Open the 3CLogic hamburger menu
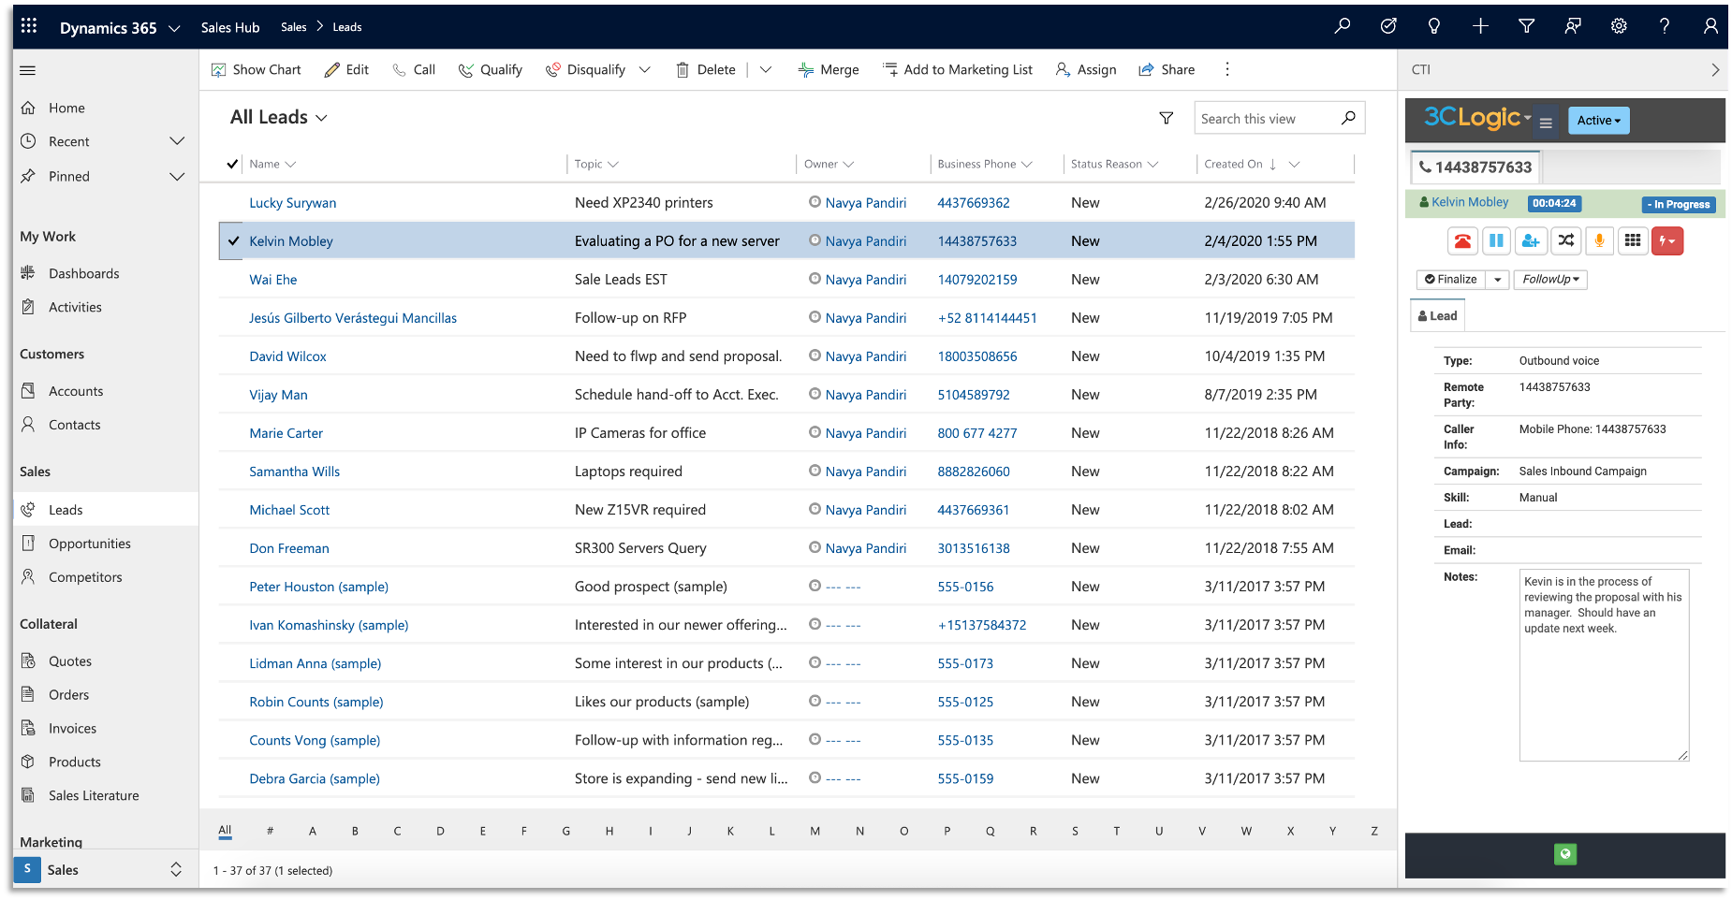This screenshot has width=1732, height=900. pos(1546,123)
